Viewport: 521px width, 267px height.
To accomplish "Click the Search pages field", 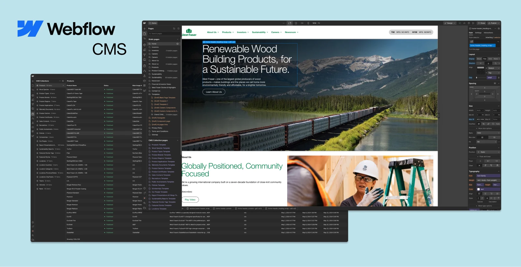I will tap(164, 33).
